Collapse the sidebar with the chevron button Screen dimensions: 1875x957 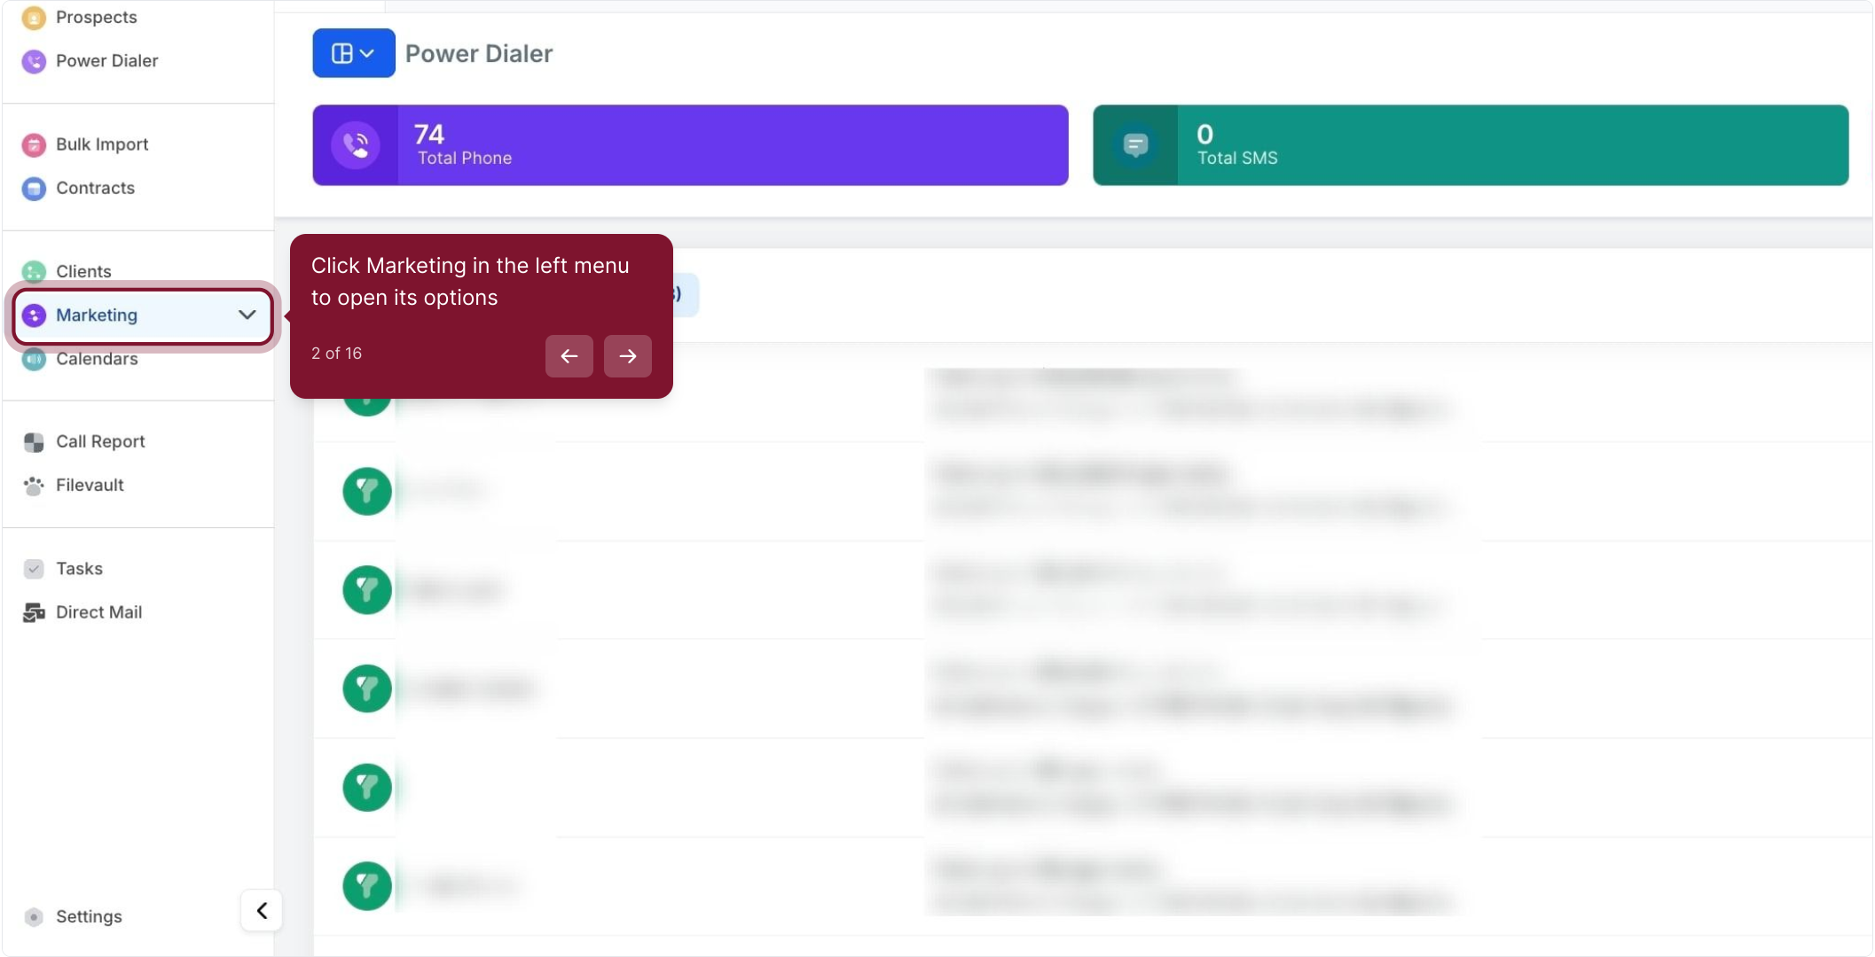click(262, 910)
